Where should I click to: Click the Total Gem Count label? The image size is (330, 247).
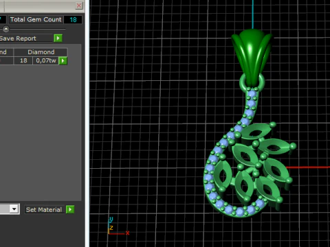tap(36, 20)
